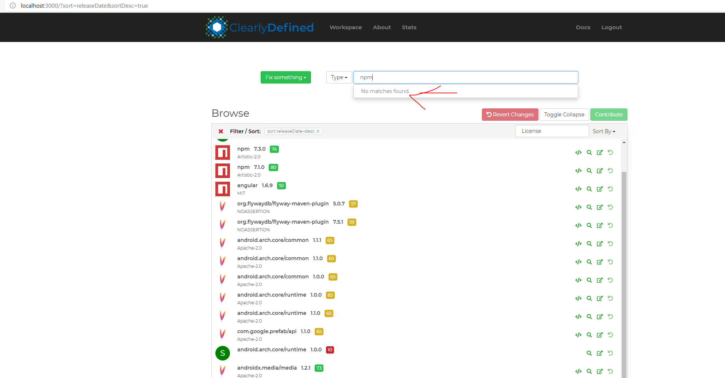The width and height of the screenshot is (725, 378).
Task: Revert com.google.prefab/api 1.1.0 with undo icon
Action: [x=610, y=335]
